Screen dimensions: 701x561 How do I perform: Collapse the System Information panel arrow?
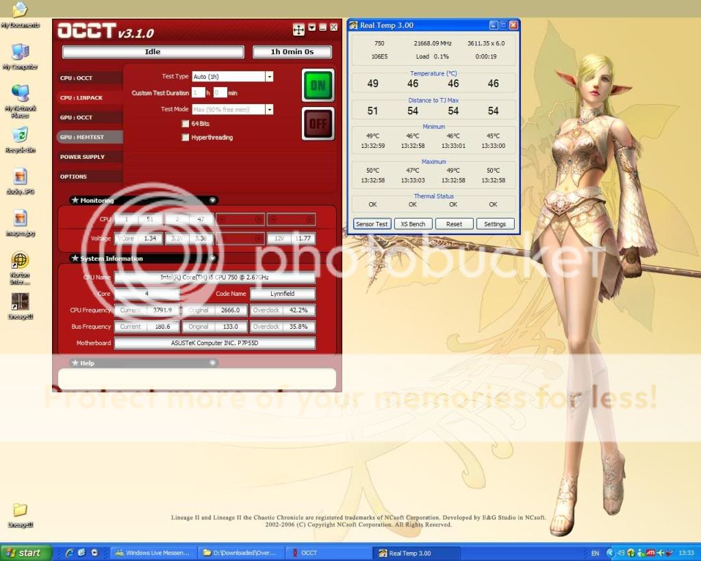213,258
